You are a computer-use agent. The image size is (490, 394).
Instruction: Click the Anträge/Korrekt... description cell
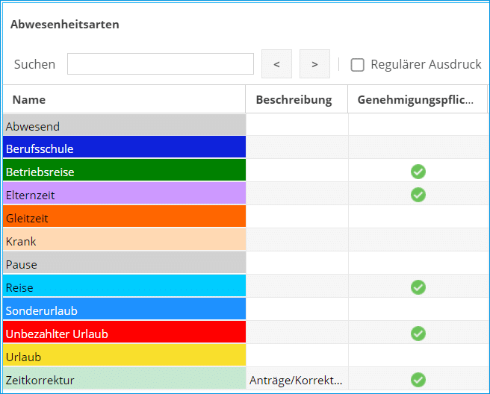tap(297, 380)
